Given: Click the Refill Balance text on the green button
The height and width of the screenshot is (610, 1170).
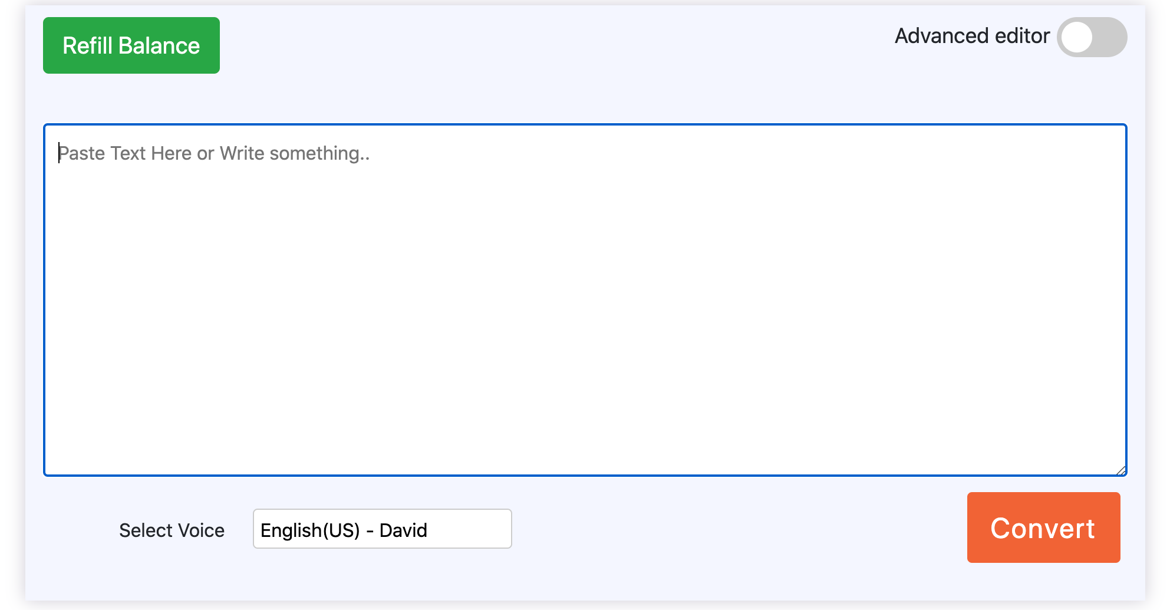Looking at the screenshot, I should click(x=131, y=46).
